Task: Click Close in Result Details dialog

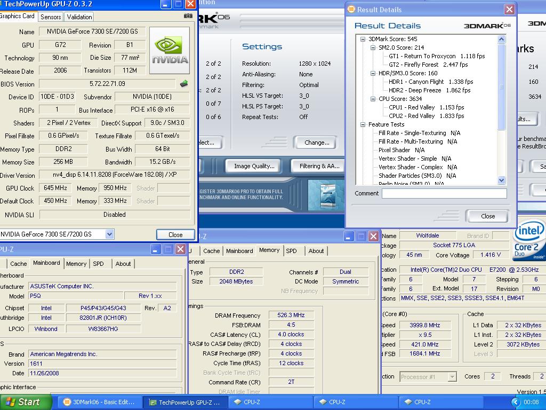Action: pos(487,216)
